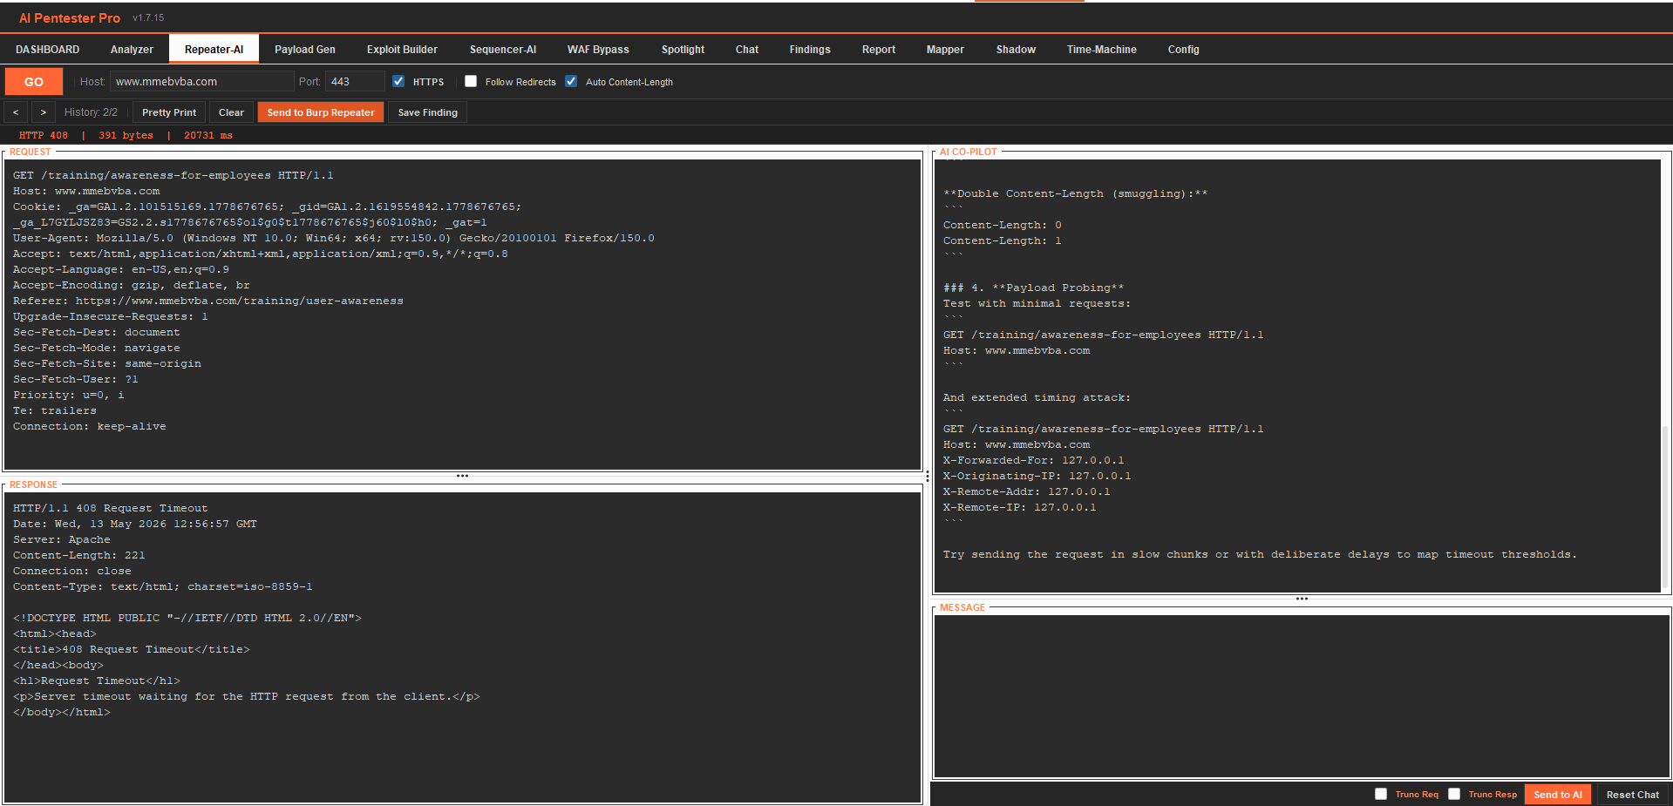The width and height of the screenshot is (1673, 806).
Task: Click Send to Burp Repeater
Action: pyautogui.click(x=321, y=112)
